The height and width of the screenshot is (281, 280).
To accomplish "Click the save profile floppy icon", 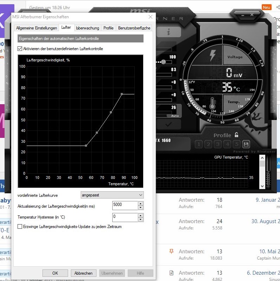I will (246, 144).
